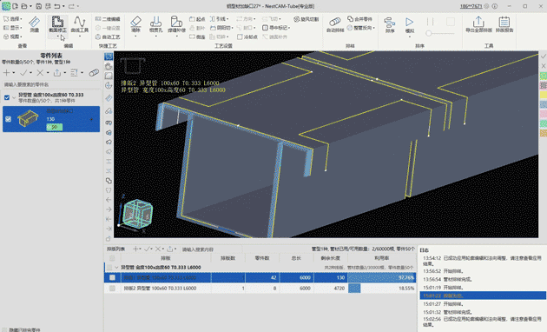Uncheck the 异型管 100x60 group checkbox

click(7, 97)
